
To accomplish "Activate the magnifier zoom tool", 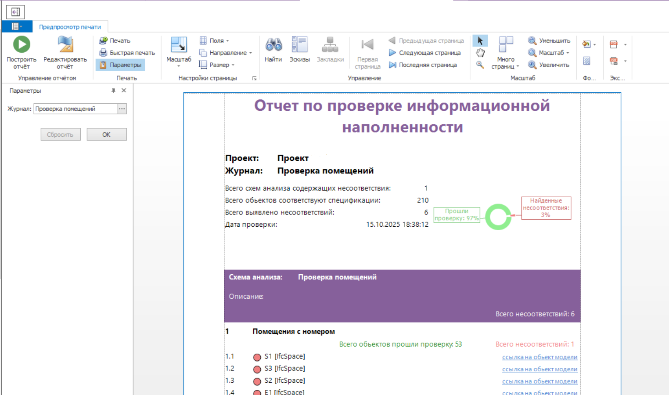I will (x=480, y=65).
